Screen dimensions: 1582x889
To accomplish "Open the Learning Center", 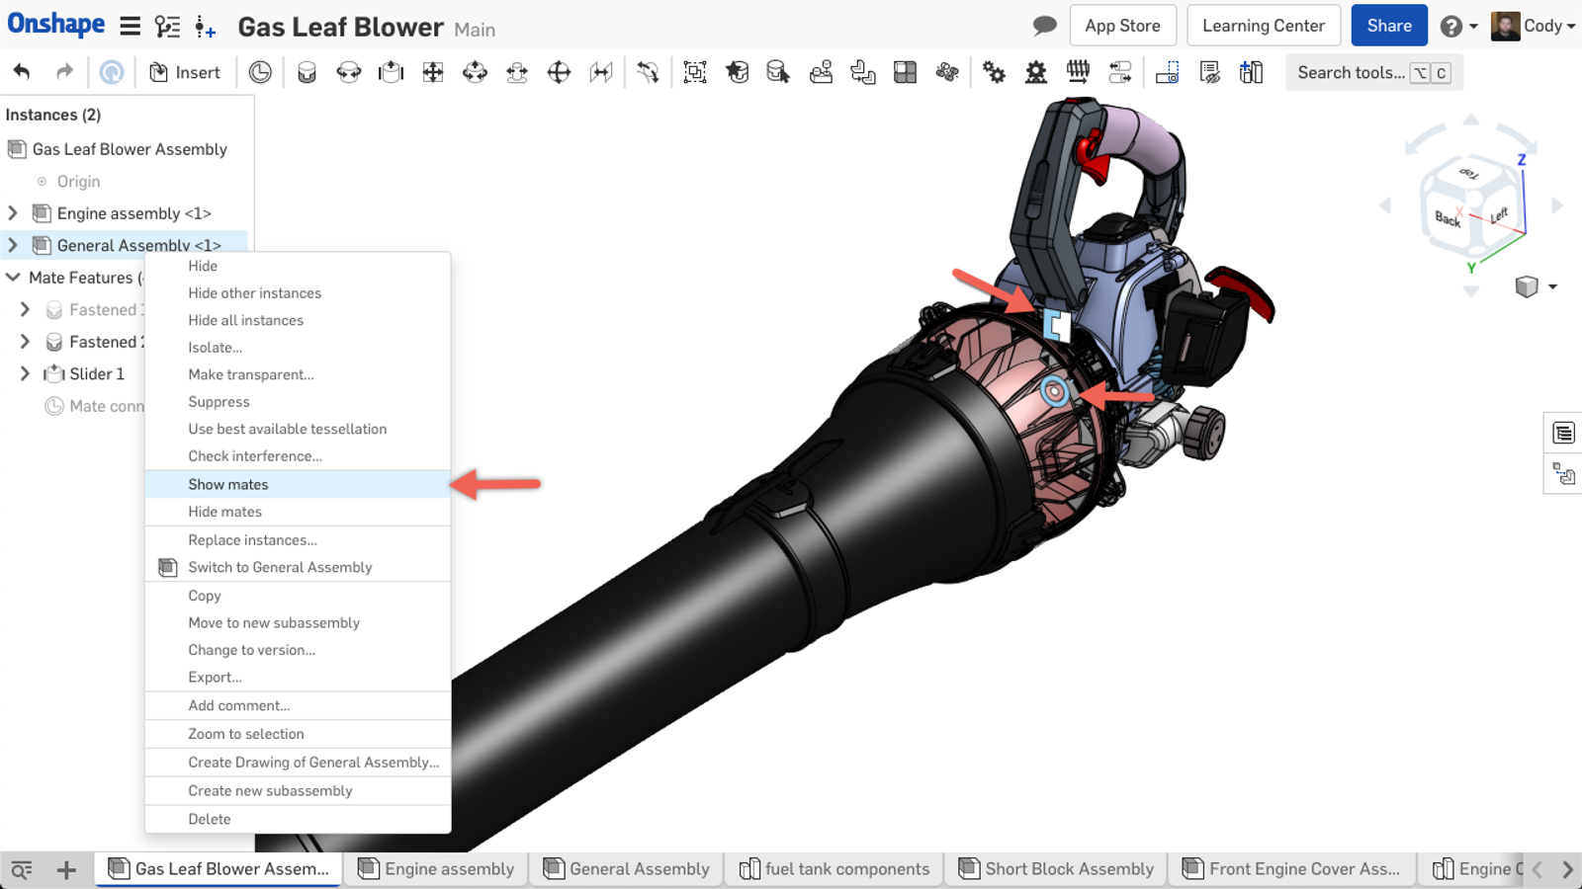I will tap(1263, 26).
